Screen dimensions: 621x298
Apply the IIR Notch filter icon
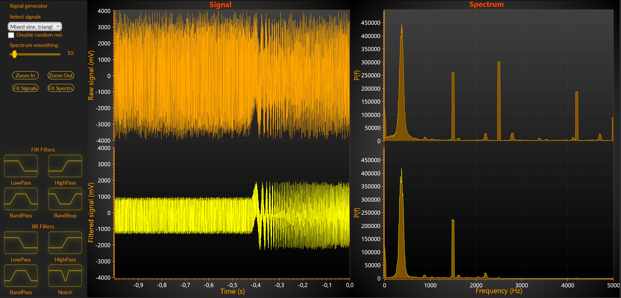tap(65, 276)
